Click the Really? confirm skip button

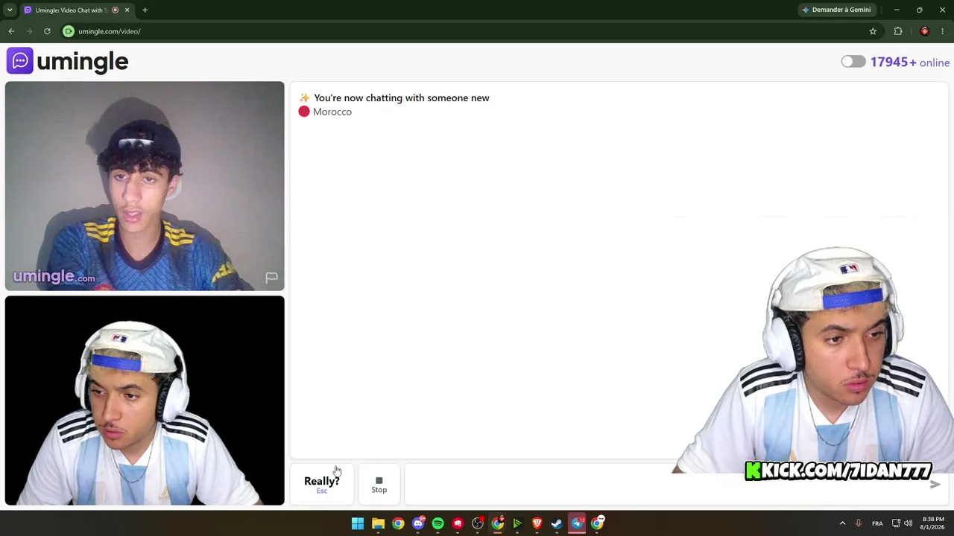coord(322,485)
